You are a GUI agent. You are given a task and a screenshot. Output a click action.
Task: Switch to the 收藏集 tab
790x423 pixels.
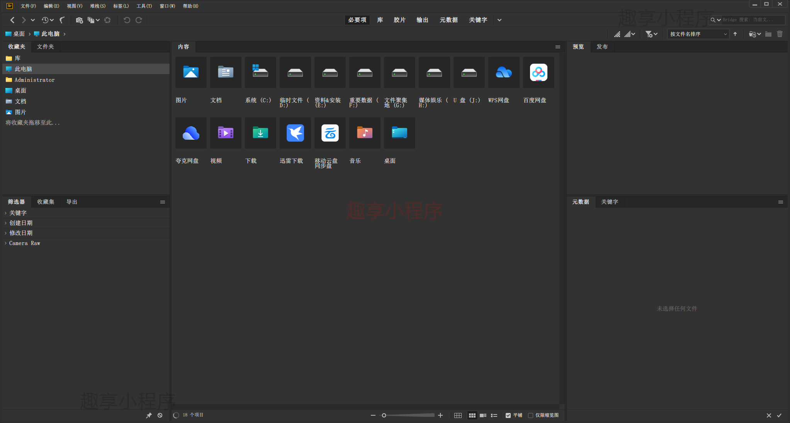46,202
